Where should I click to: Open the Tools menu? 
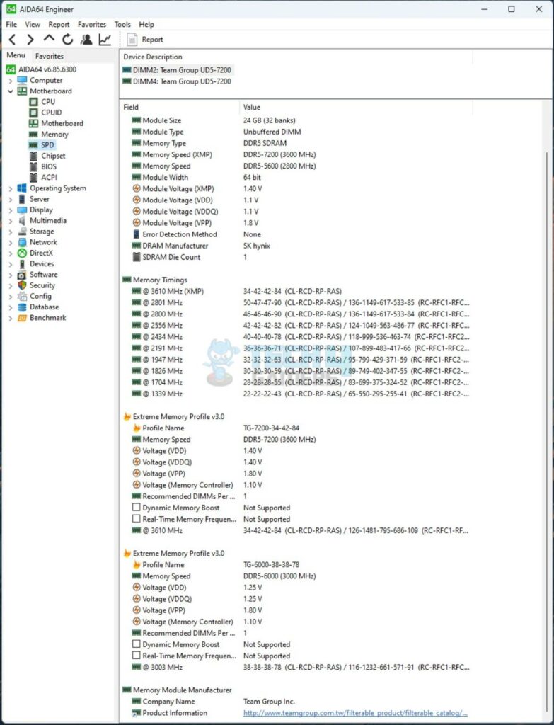click(122, 25)
